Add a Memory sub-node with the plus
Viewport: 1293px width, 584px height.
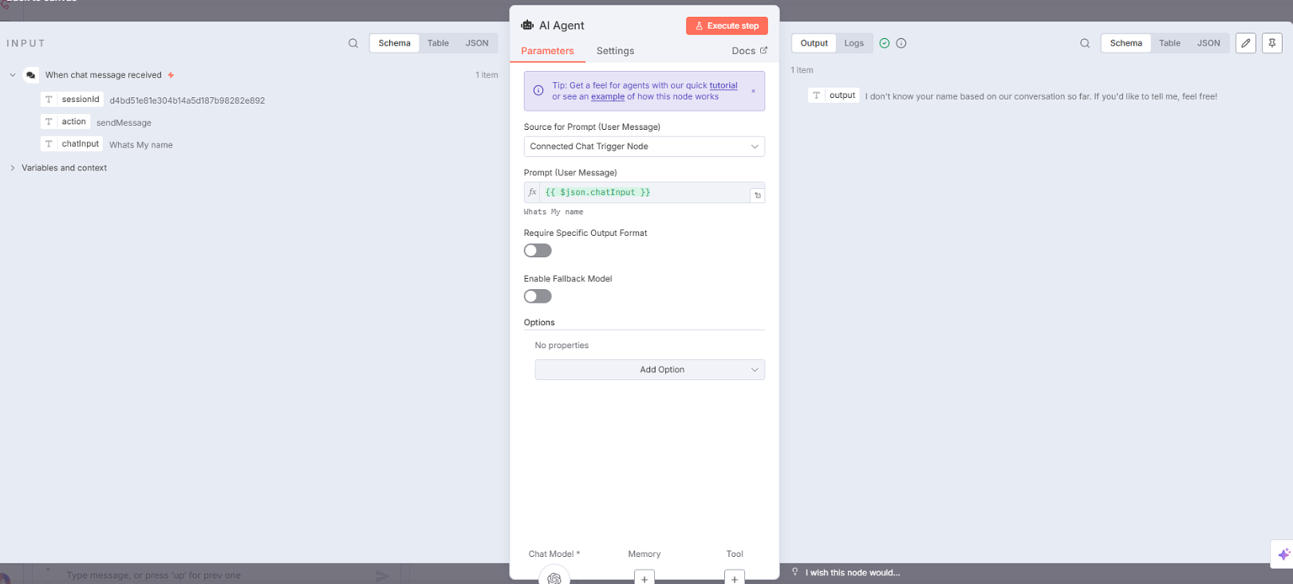click(x=645, y=578)
